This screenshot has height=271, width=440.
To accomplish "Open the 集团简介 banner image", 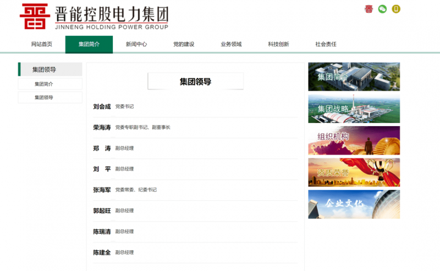I will [354, 77].
